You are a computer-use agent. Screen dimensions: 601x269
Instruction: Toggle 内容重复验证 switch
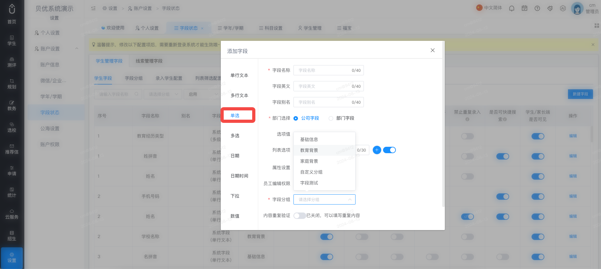point(300,216)
